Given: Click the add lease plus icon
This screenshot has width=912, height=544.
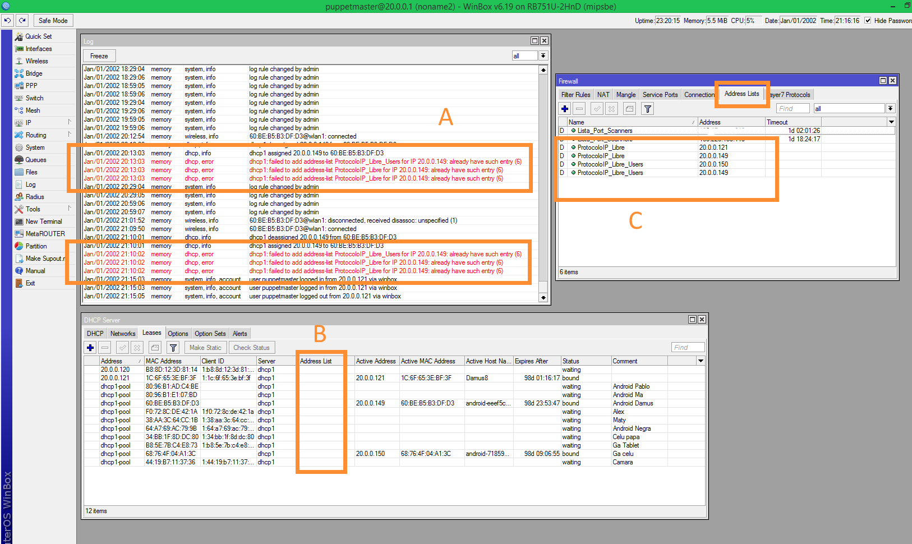Looking at the screenshot, I should point(90,347).
